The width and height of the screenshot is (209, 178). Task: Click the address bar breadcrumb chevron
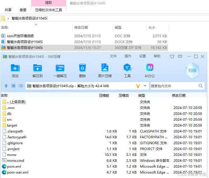8,18
